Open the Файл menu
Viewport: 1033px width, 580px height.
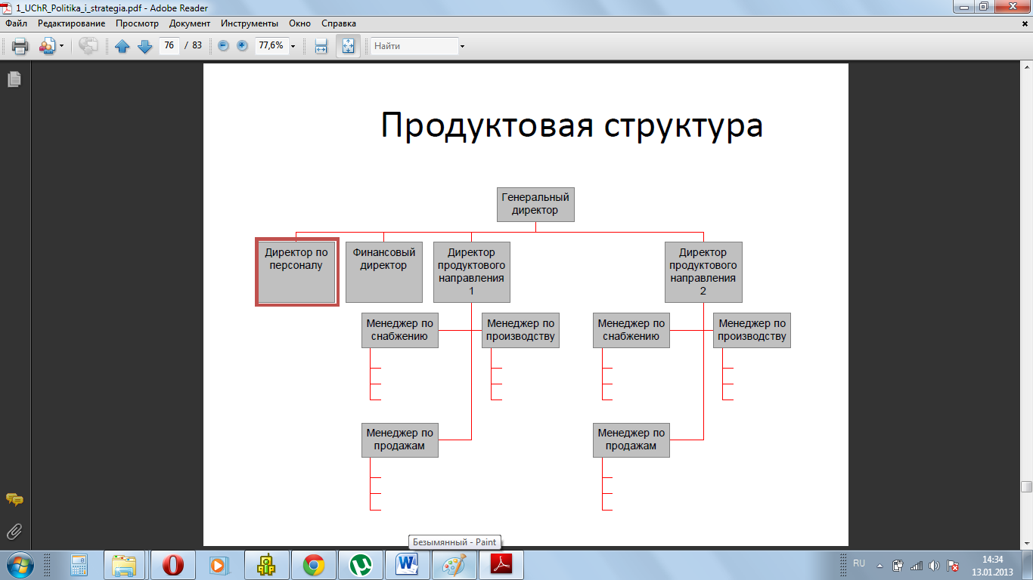(x=16, y=23)
